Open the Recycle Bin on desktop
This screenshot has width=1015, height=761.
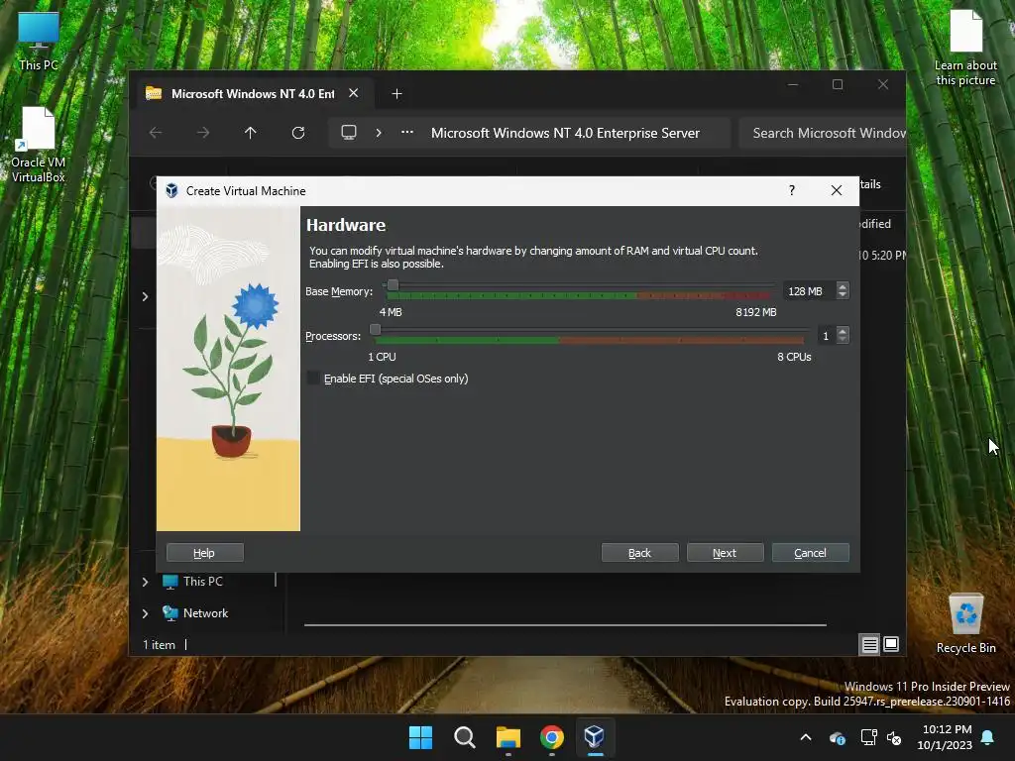point(965,624)
